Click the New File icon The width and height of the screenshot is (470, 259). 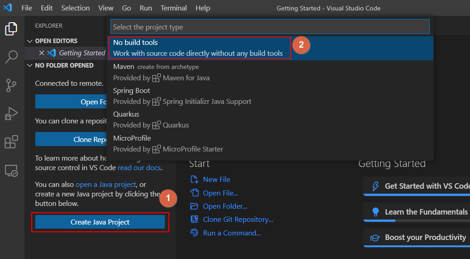coord(194,180)
